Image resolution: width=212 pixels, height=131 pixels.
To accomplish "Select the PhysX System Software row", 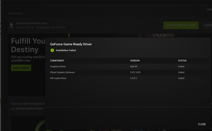I will (x=128, y=72).
